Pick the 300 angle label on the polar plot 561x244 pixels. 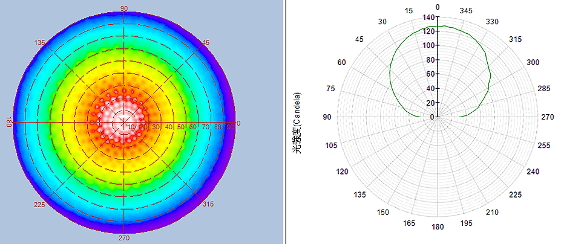[x=533, y=63]
